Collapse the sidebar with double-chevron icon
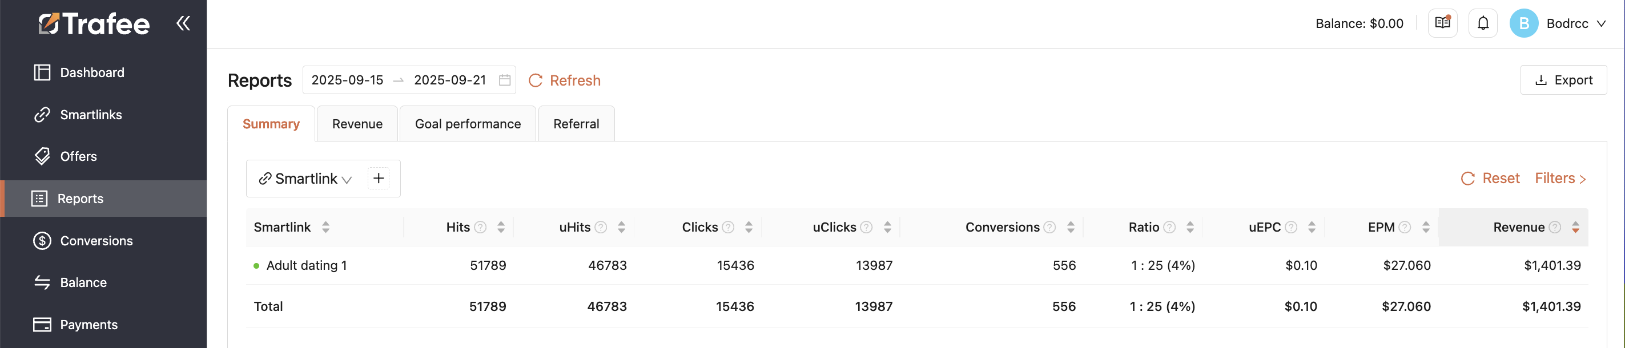The height and width of the screenshot is (348, 1625). click(x=183, y=23)
